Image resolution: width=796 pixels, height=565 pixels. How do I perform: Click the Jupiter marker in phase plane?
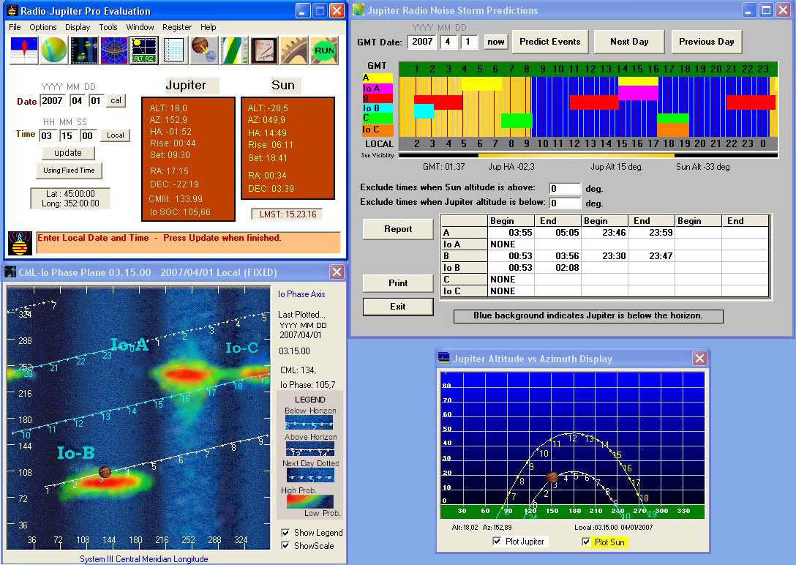105,471
